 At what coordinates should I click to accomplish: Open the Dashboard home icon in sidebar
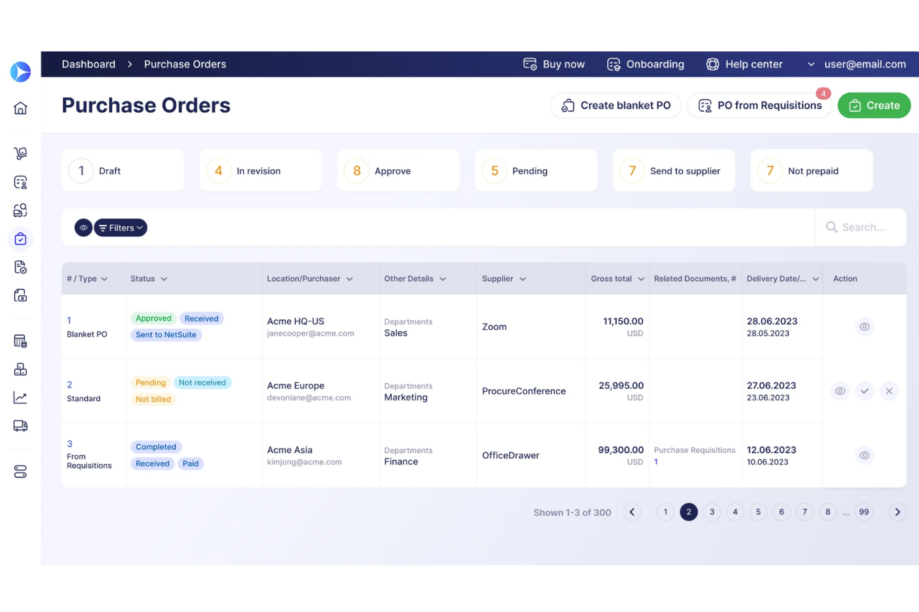20,107
